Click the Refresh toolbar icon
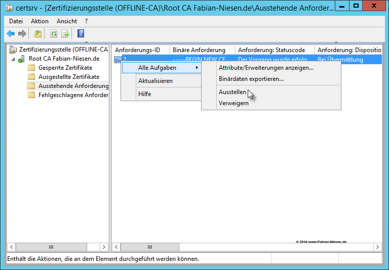The width and height of the screenshot is (389, 270). tap(54, 33)
